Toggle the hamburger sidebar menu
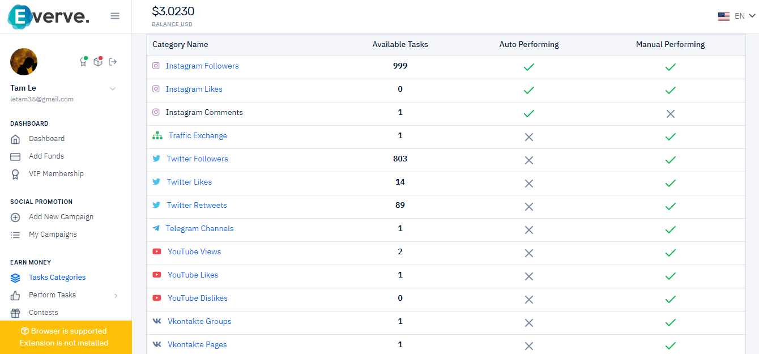759x354 pixels. click(115, 16)
